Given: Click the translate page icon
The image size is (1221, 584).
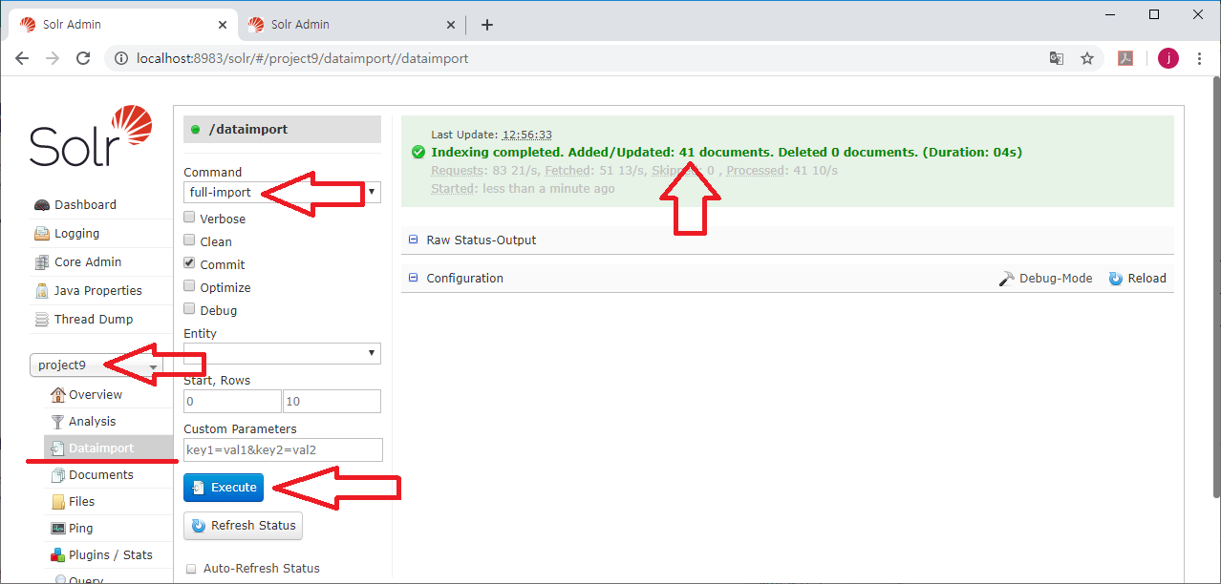Looking at the screenshot, I should click(1057, 58).
